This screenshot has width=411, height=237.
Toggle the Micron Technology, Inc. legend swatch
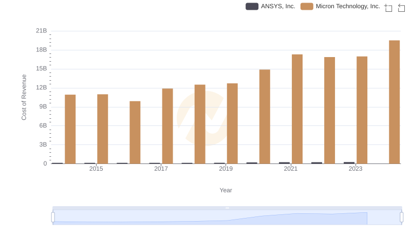307,7
